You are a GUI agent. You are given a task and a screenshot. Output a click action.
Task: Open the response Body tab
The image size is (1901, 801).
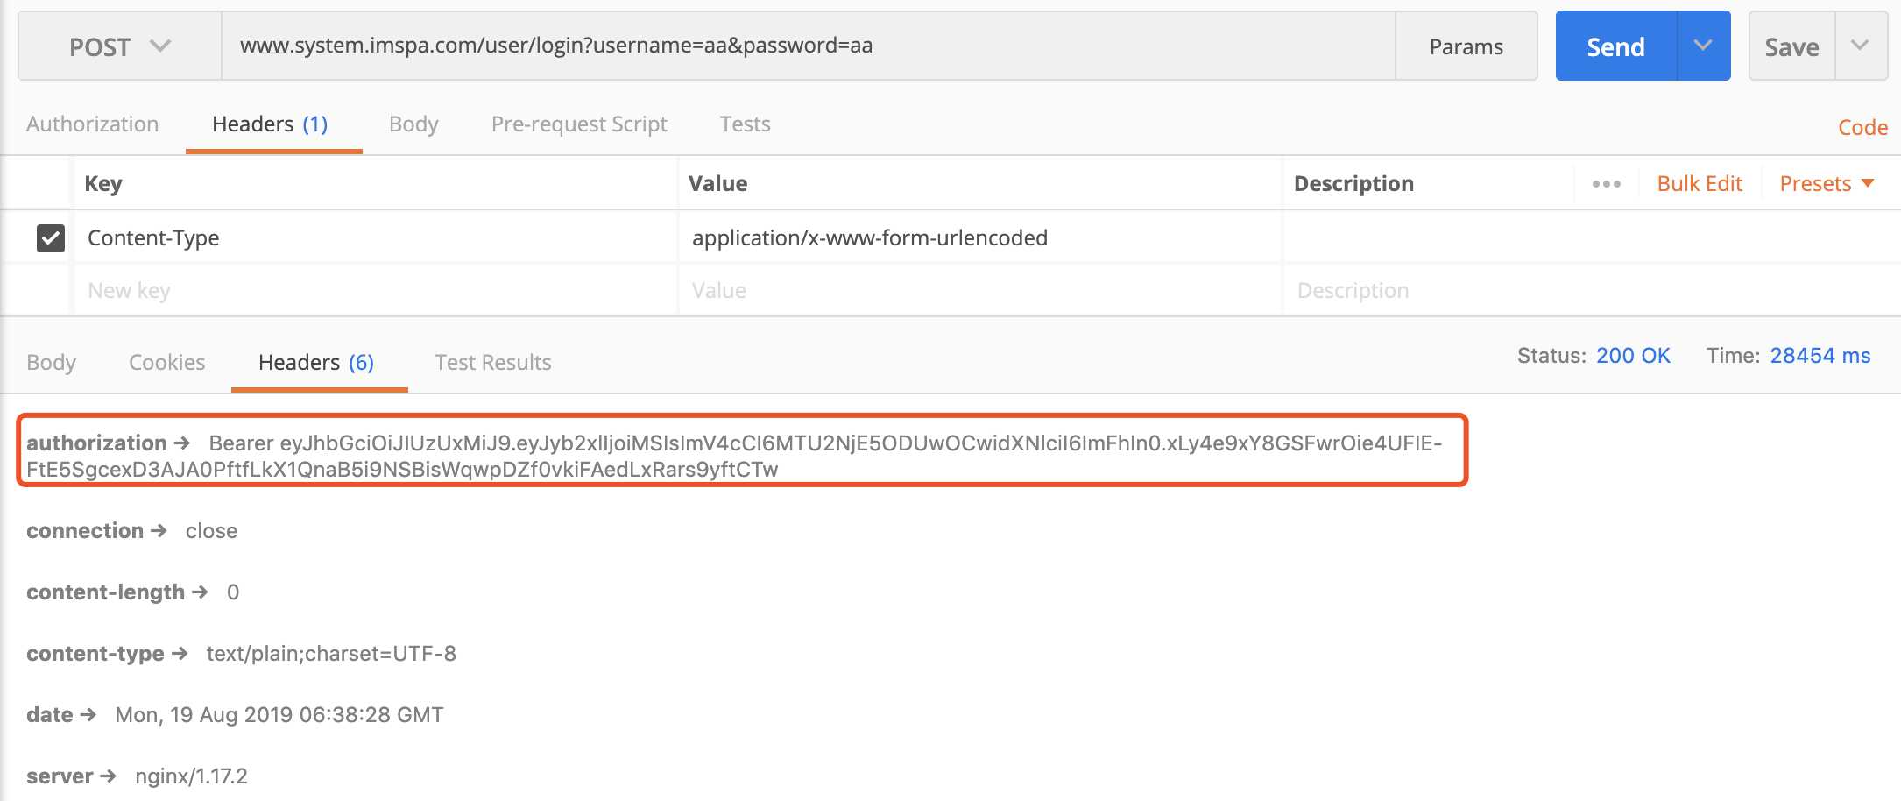[x=52, y=363]
